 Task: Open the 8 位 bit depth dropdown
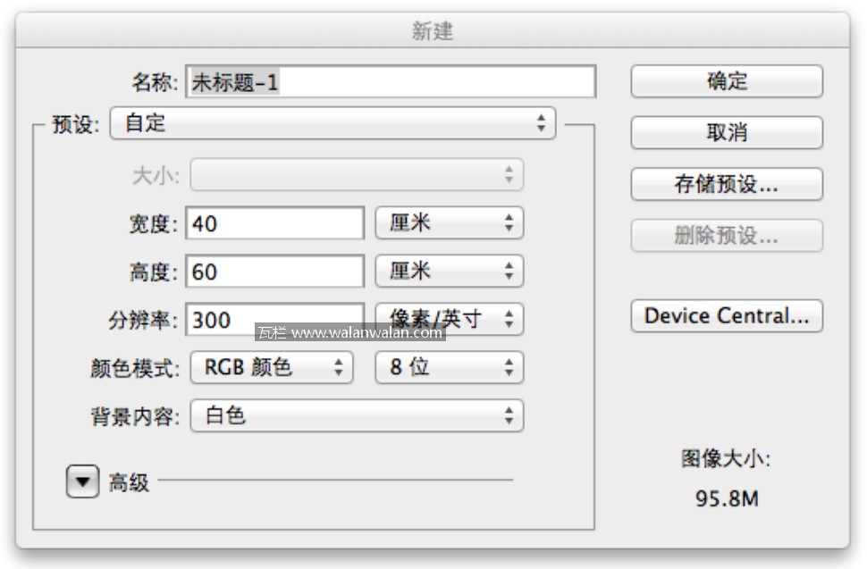pos(449,367)
